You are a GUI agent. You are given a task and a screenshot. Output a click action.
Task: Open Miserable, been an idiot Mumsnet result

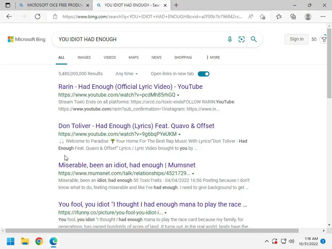(x=127, y=165)
